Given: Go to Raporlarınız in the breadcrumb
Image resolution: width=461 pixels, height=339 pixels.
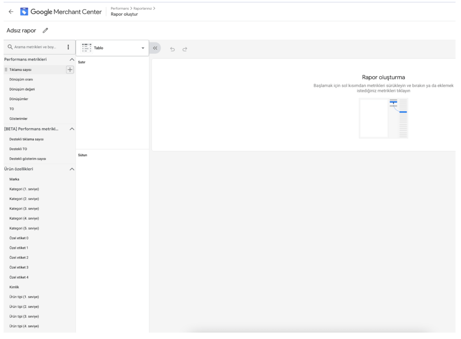Looking at the screenshot, I should [x=142, y=8].
